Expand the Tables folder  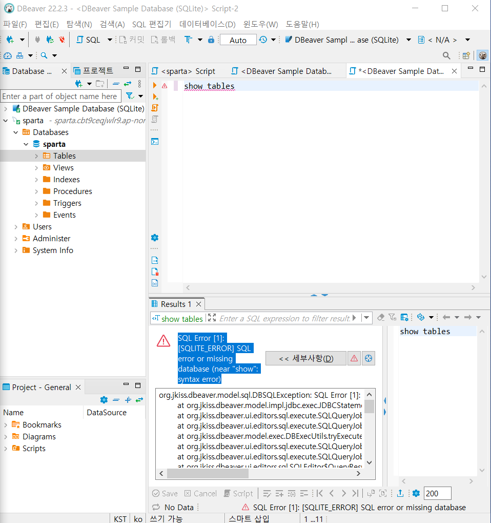36,156
